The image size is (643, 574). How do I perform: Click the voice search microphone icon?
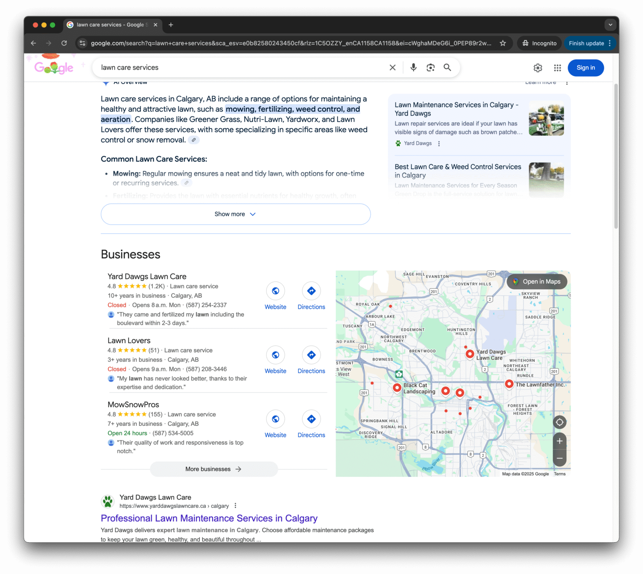coord(413,67)
